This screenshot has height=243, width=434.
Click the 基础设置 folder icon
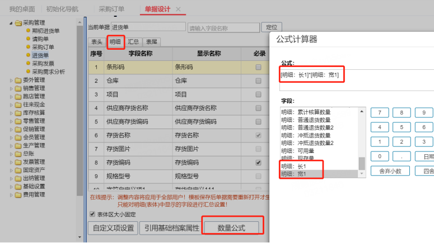[18, 187]
